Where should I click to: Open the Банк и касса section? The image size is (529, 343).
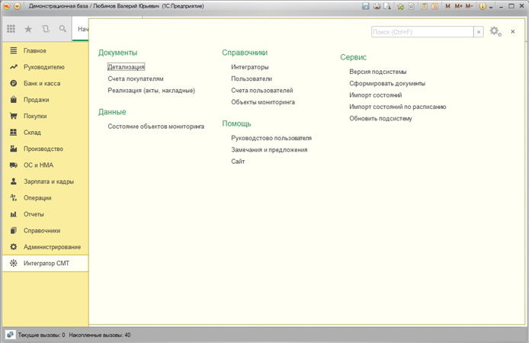pyautogui.click(x=45, y=83)
